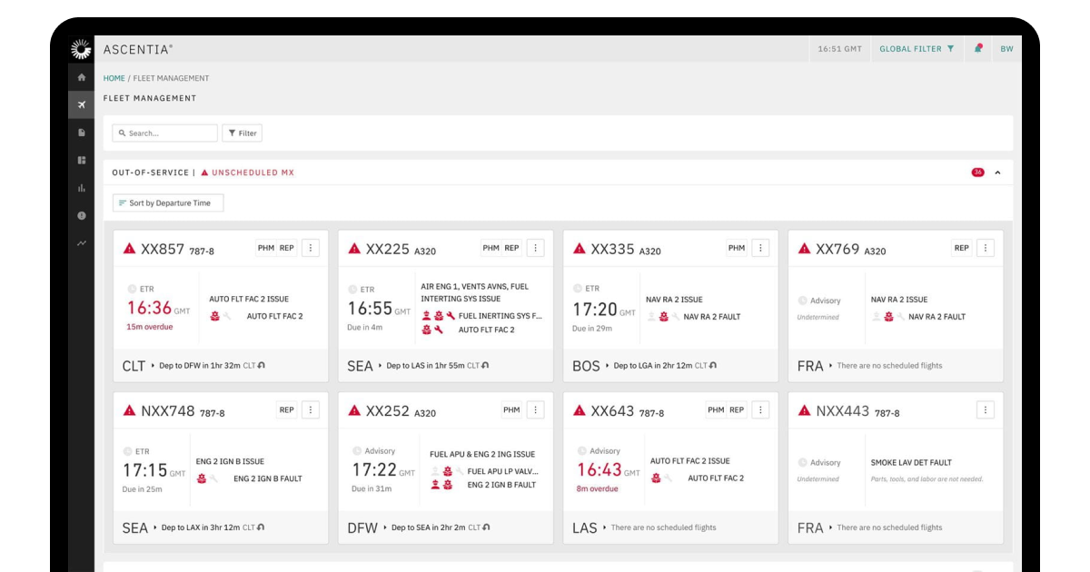This screenshot has width=1090, height=572.
Task: Open three-dot menu on XX335 card
Action: click(761, 248)
